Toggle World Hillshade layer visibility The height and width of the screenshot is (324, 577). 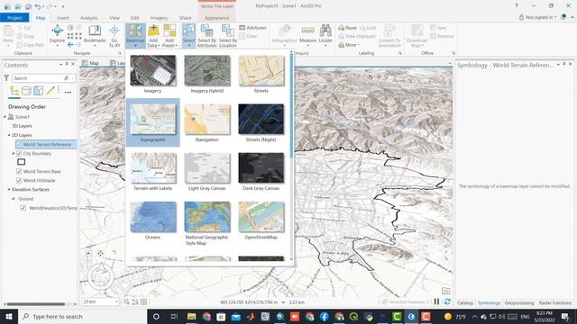(x=19, y=180)
